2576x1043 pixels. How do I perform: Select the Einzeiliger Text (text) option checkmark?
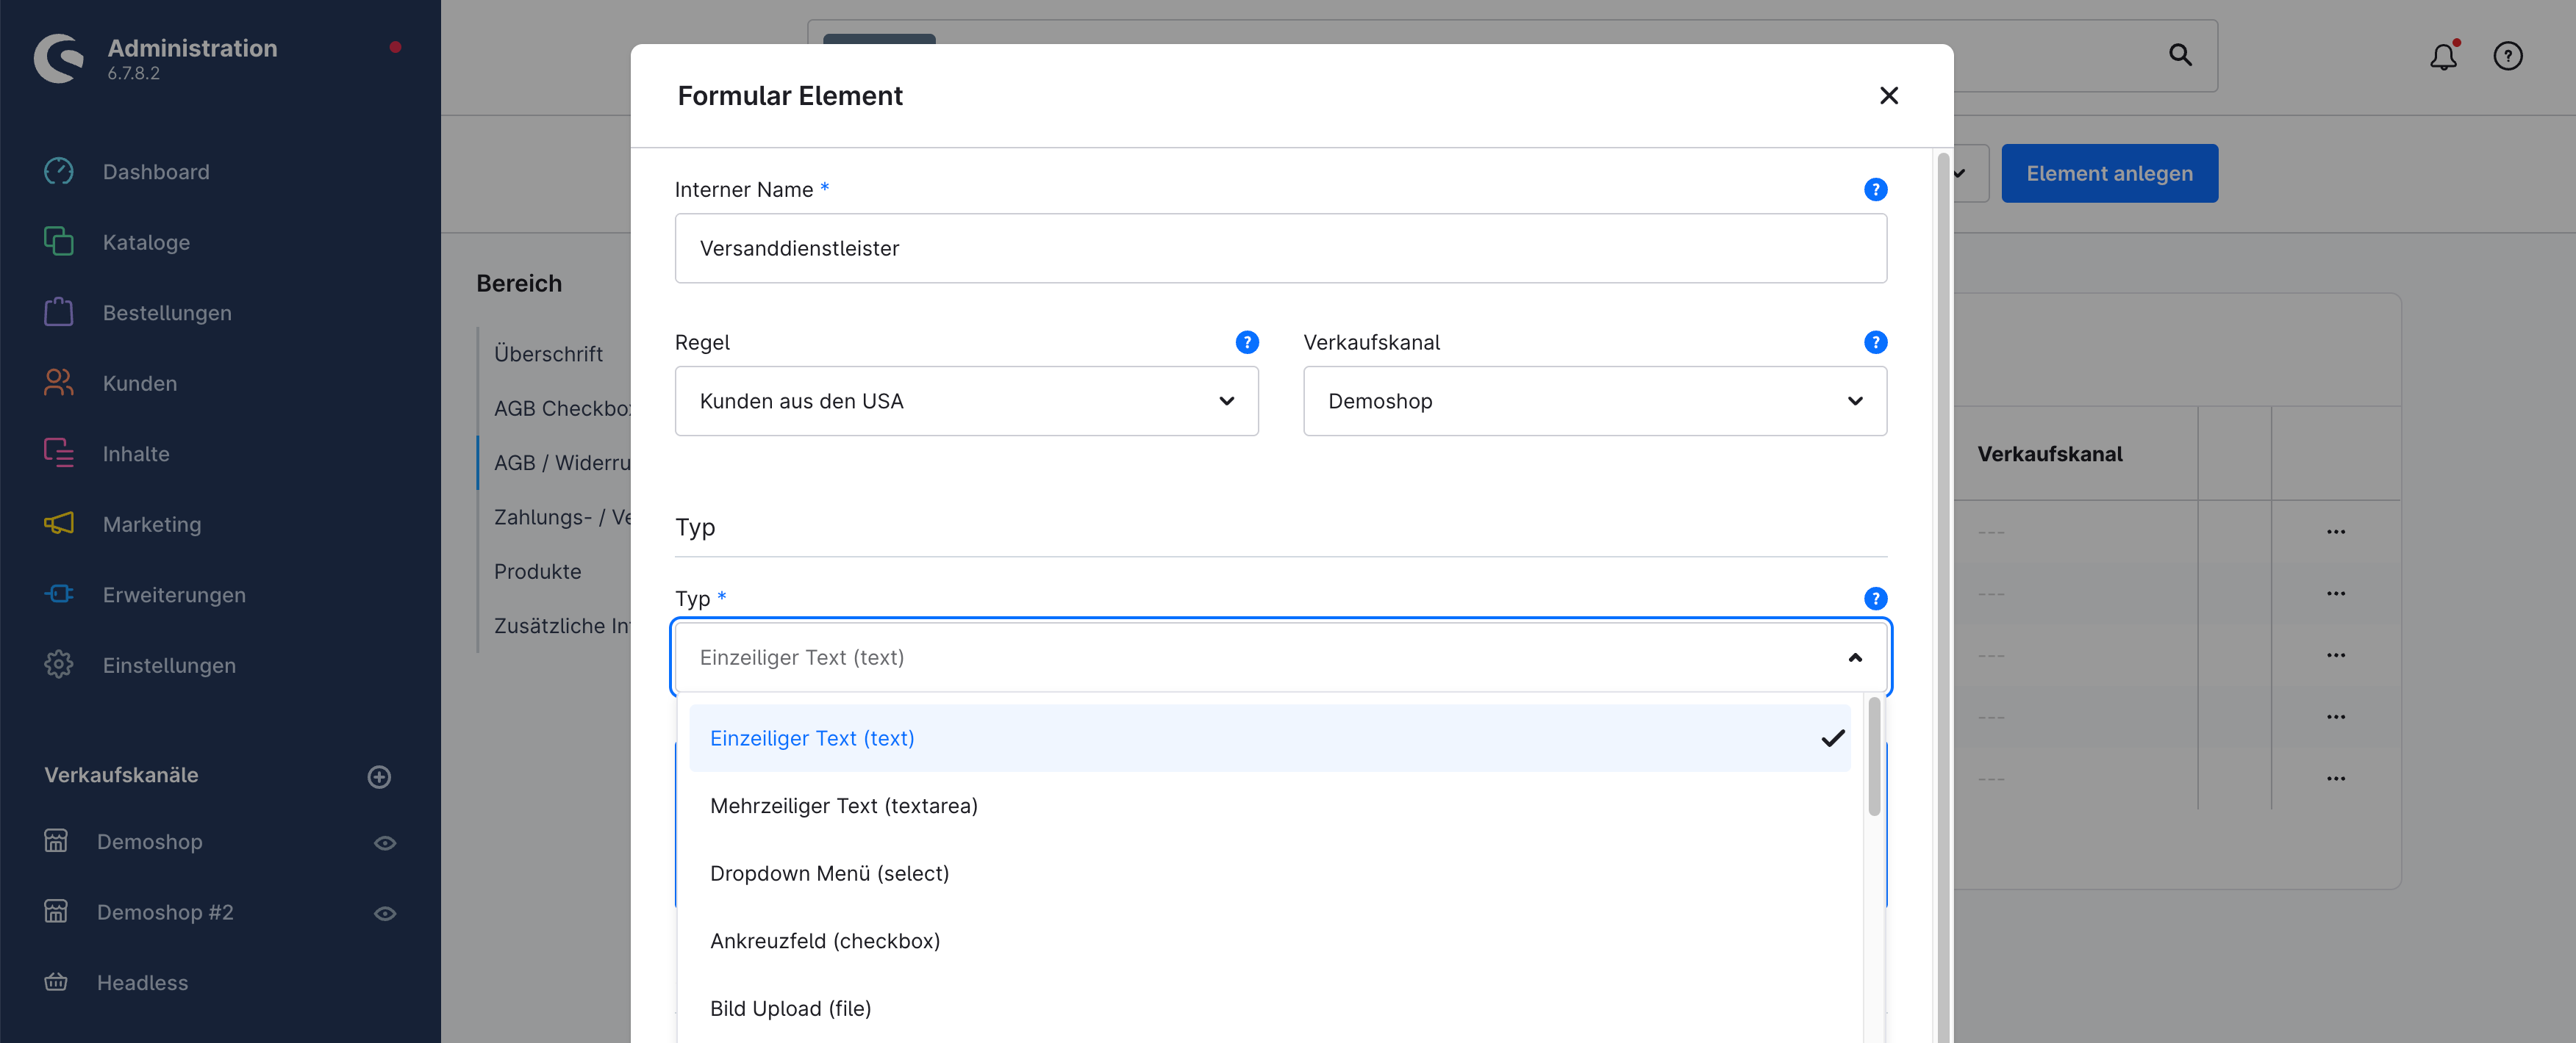[1833, 738]
